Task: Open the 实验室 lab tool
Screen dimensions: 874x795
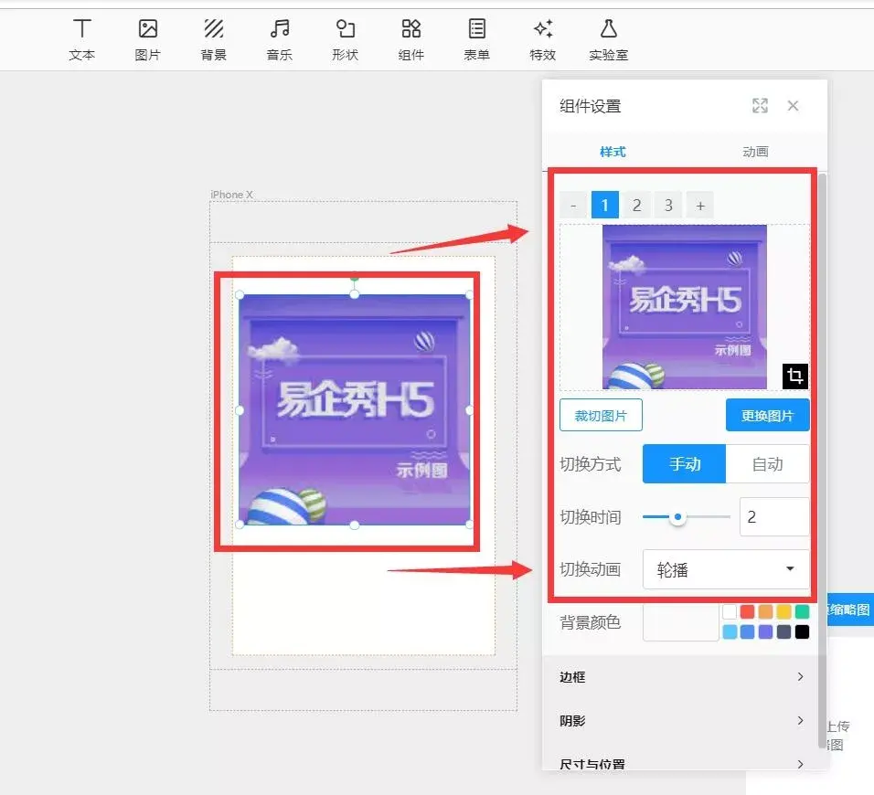Action: 608,39
